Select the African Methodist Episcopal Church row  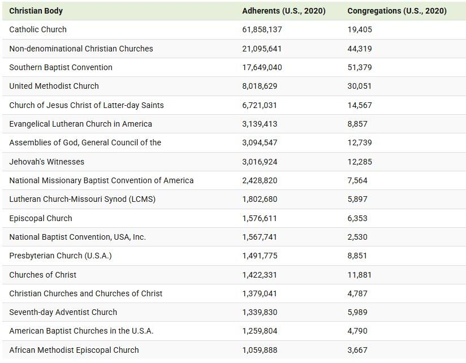click(x=74, y=350)
